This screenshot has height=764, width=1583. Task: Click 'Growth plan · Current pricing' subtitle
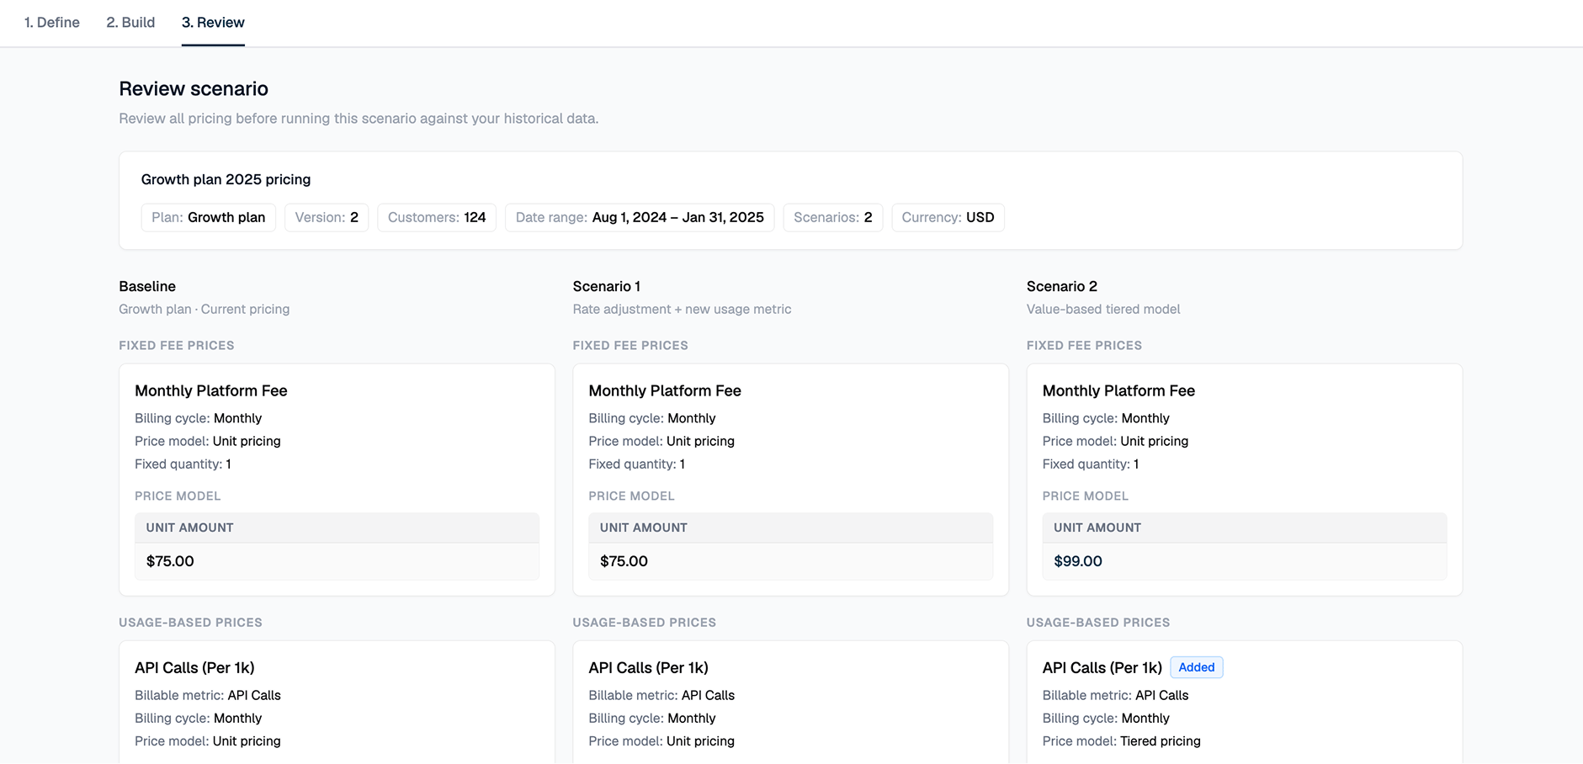point(205,309)
